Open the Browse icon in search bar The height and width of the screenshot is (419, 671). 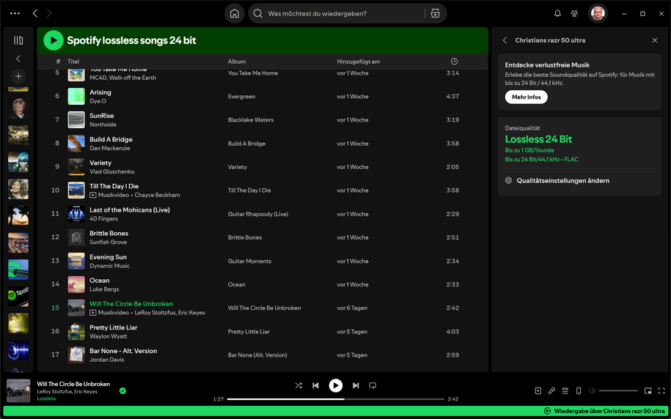tap(436, 13)
